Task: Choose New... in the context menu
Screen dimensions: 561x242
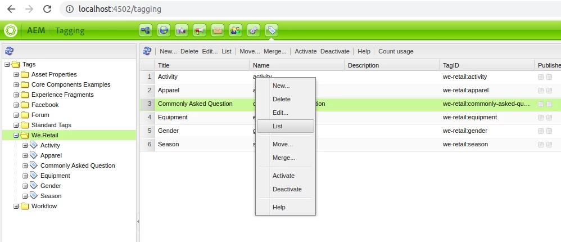Action: coord(286,86)
